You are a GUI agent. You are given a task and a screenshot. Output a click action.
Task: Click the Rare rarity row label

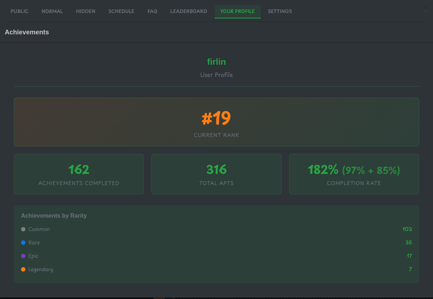click(34, 243)
